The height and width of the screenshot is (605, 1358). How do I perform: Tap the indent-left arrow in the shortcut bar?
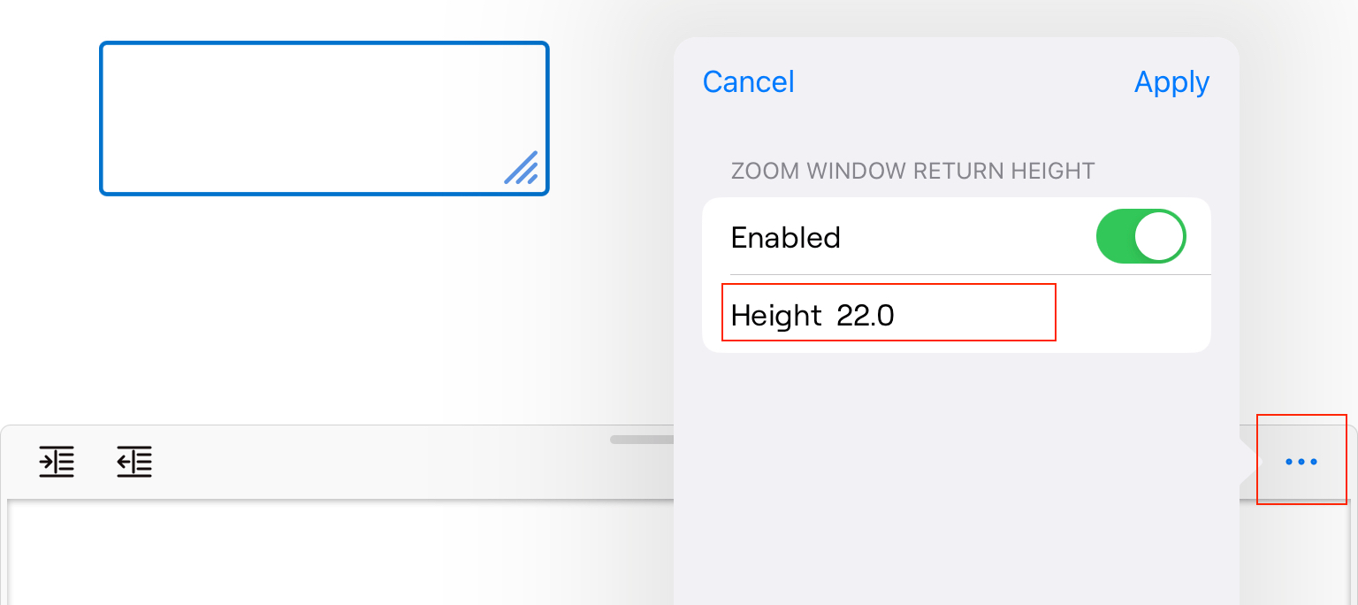tap(134, 461)
